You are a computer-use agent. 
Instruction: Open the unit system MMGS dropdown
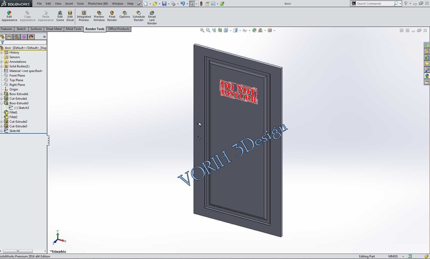[x=403, y=256]
